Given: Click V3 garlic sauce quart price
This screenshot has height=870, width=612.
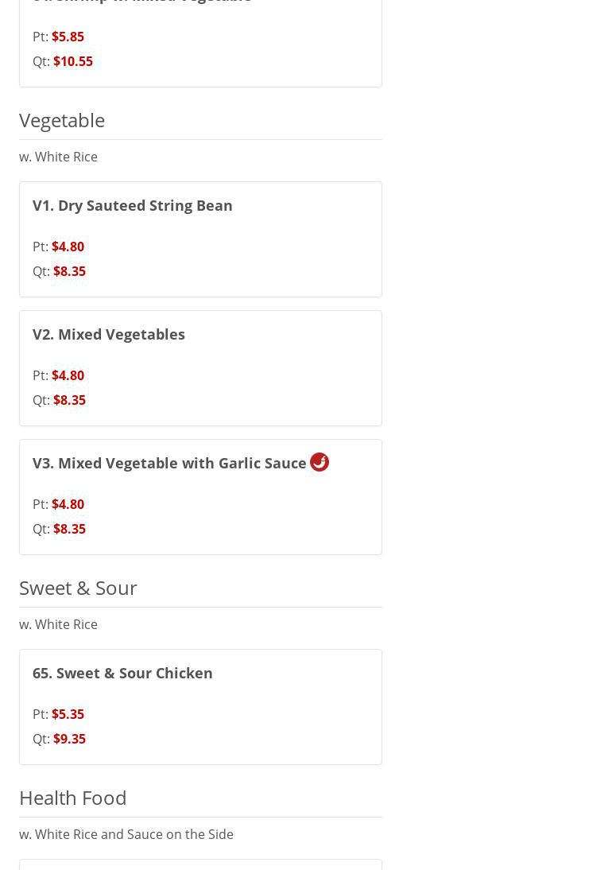Looking at the screenshot, I should coord(69,529).
